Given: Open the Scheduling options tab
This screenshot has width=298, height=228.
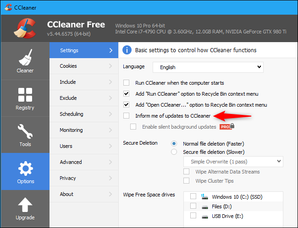Looking at the screenshot, I should (84, 114).
